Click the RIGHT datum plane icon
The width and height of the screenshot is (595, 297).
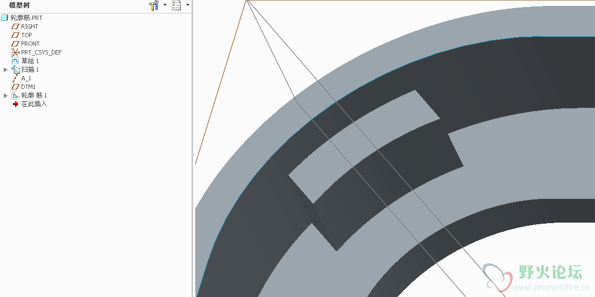[x=15, y=26]
